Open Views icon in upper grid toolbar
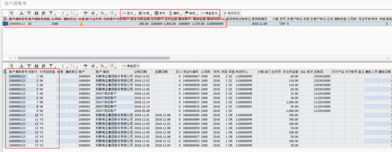Screen dimensions: 392x152 click(x=93, y=13)
